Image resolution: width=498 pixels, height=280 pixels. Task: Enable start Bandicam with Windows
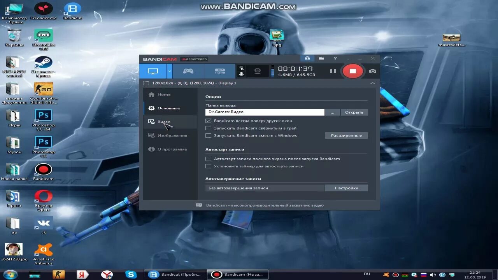click(x=209, y=135)
